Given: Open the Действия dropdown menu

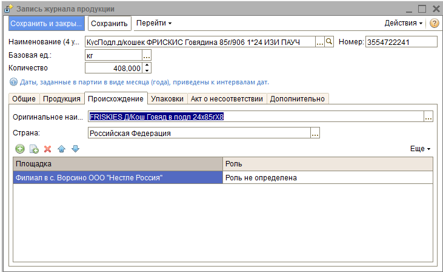Looking at the screenshot, I should coord(404,23).
